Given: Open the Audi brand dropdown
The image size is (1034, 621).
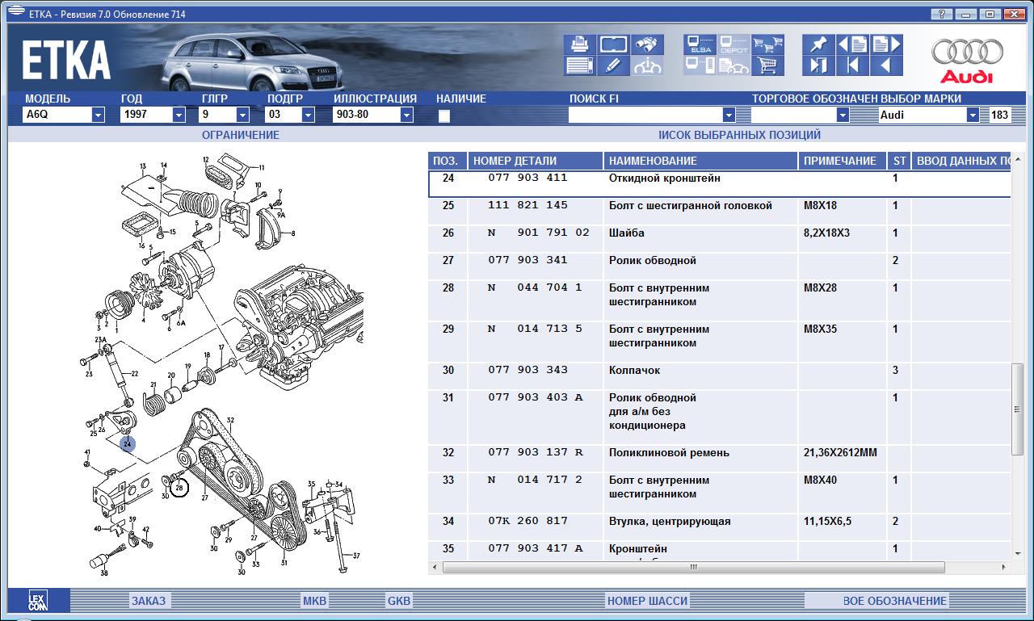Looking at the screenshot, I should pos(973,115).
